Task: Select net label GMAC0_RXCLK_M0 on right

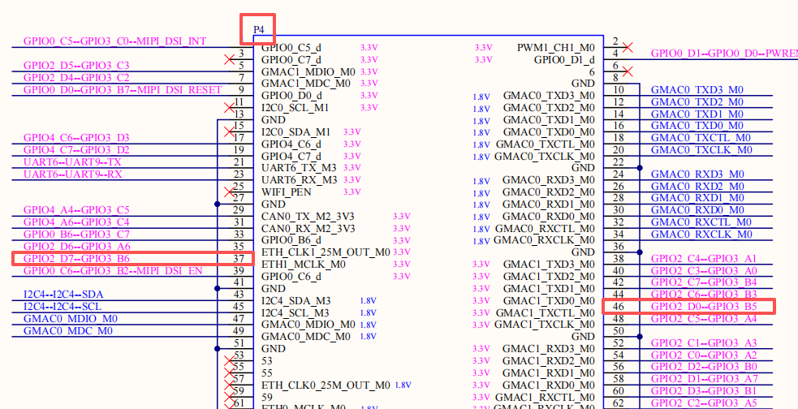Action: 701,235
